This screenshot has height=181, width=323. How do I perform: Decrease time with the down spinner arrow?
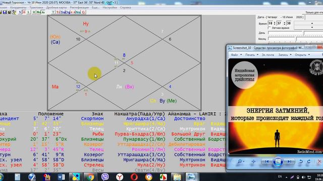pos(312,27)
